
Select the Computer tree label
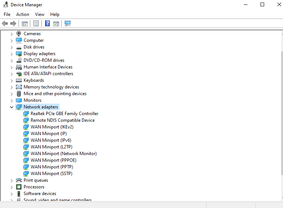[x=34, y=40]
